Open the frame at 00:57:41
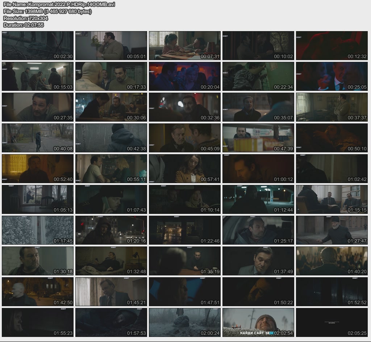 coord(184,169)
